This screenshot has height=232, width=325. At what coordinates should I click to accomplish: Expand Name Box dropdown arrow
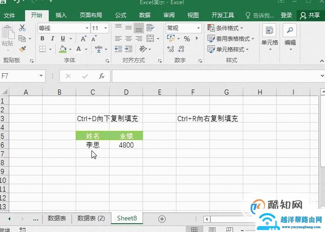(x=41, y=76)
